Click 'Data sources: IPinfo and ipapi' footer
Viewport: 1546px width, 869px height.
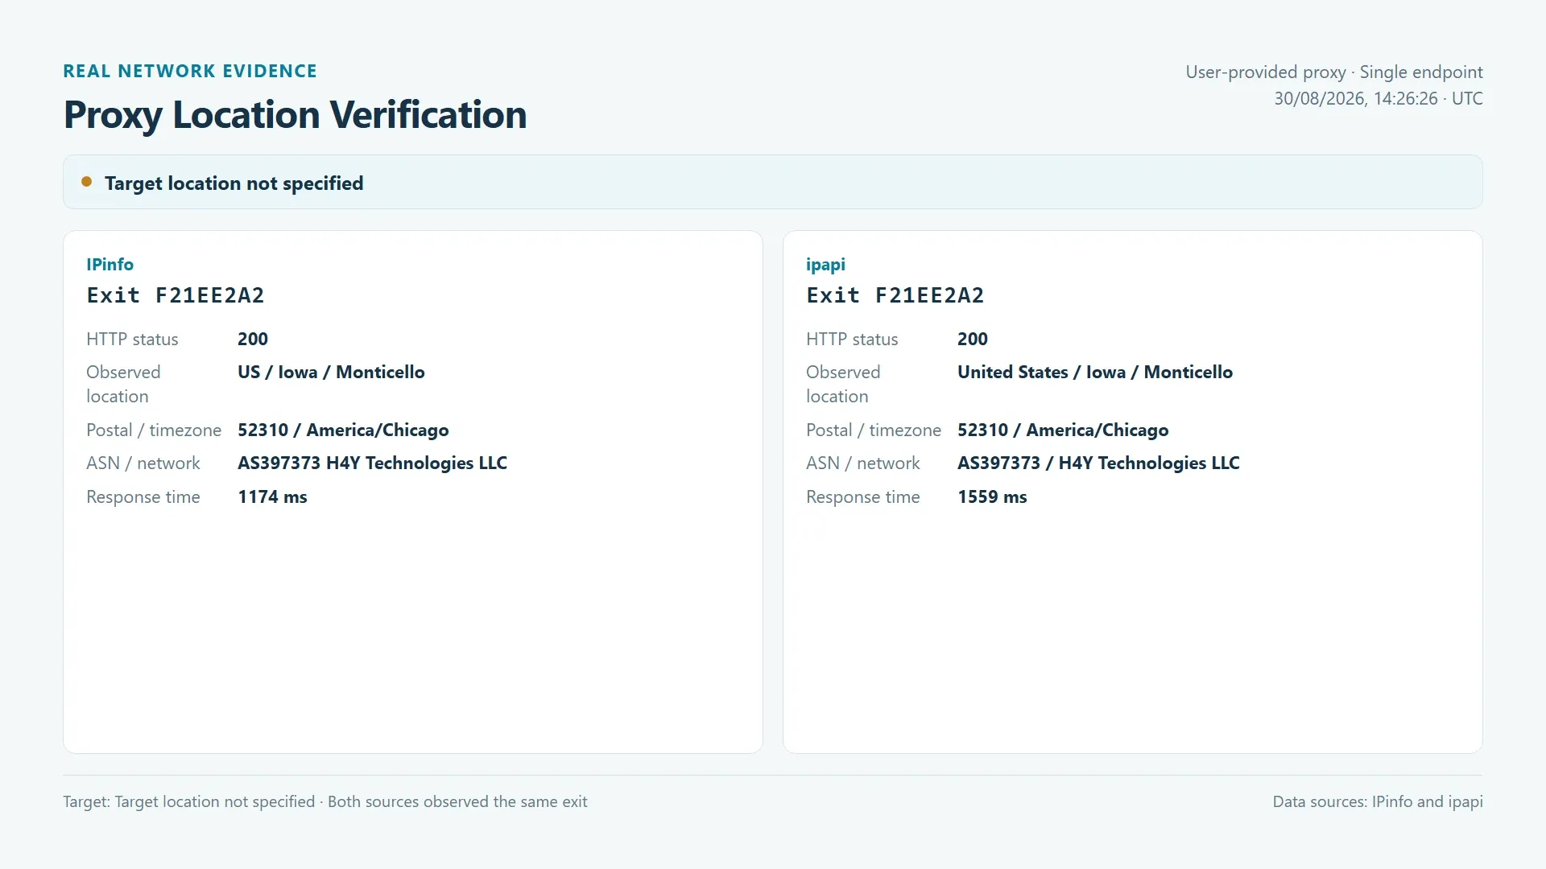(x=1378, y=801)
